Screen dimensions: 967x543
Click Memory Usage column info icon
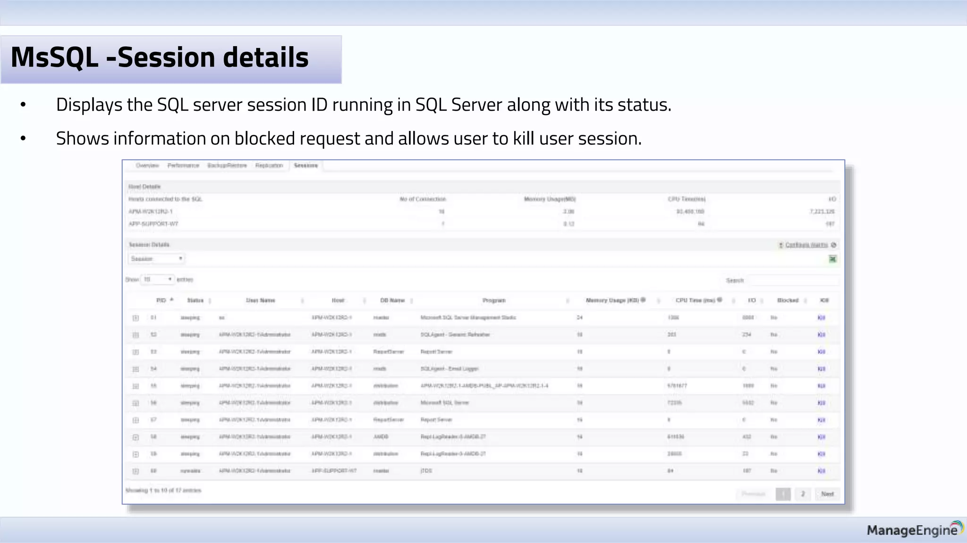point(643,300)
